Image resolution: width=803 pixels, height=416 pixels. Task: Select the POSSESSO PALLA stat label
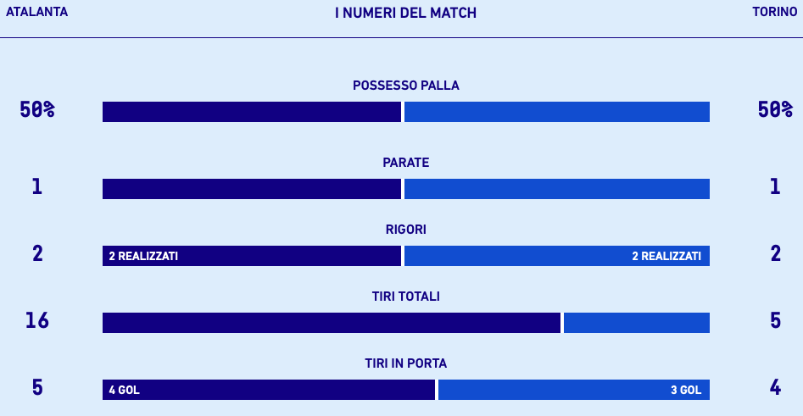pos(405,86)
